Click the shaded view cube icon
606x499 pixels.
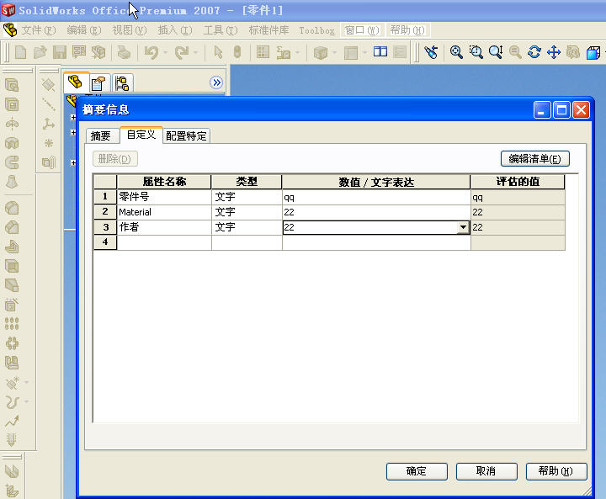593,52
